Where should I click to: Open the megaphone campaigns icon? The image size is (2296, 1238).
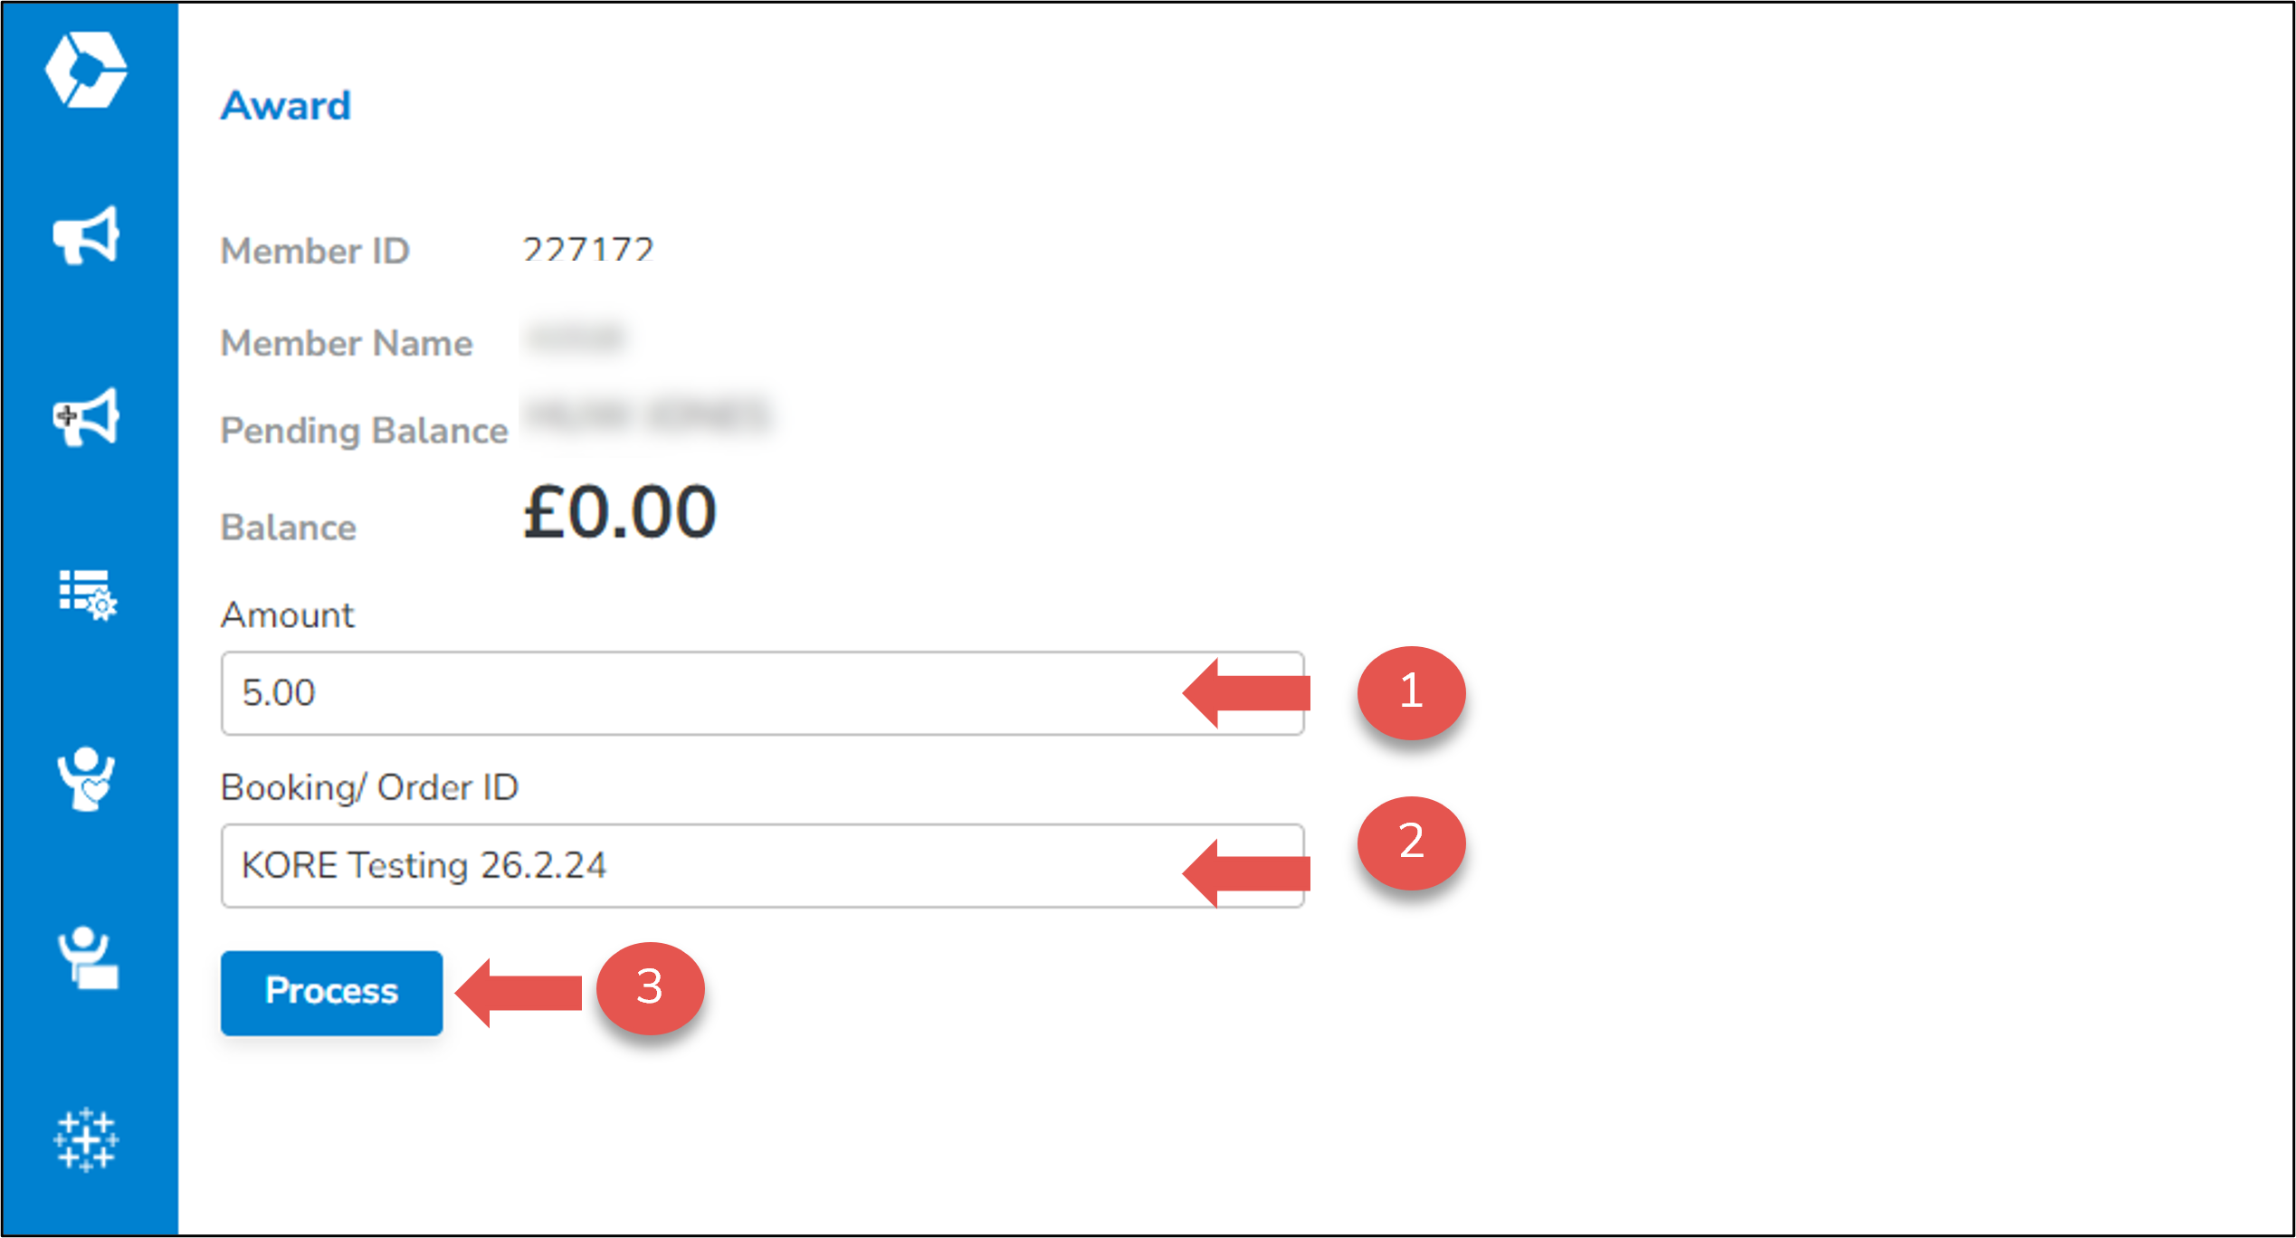(x=86, y=236)
